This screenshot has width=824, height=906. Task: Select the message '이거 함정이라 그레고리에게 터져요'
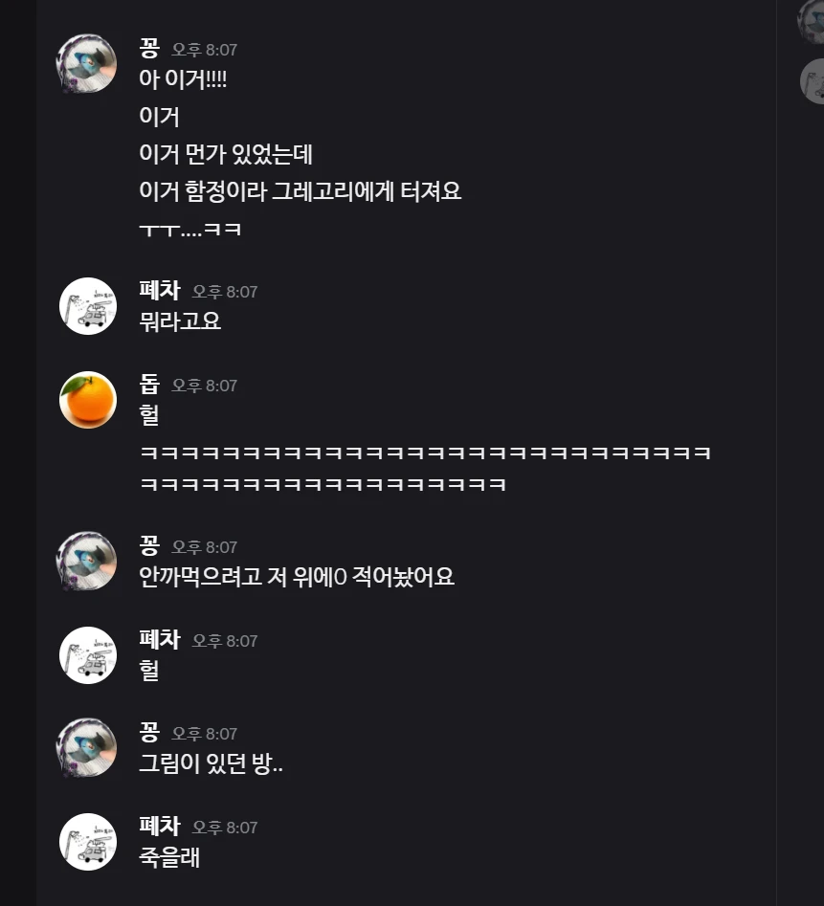(x=300, y=191)
